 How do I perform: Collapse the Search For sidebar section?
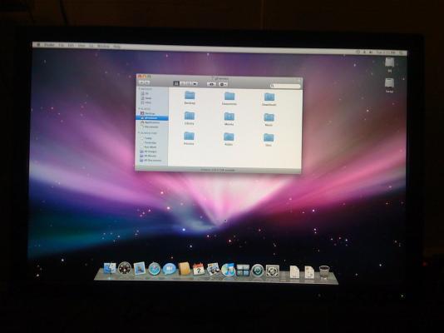click(x=139, y=133)
